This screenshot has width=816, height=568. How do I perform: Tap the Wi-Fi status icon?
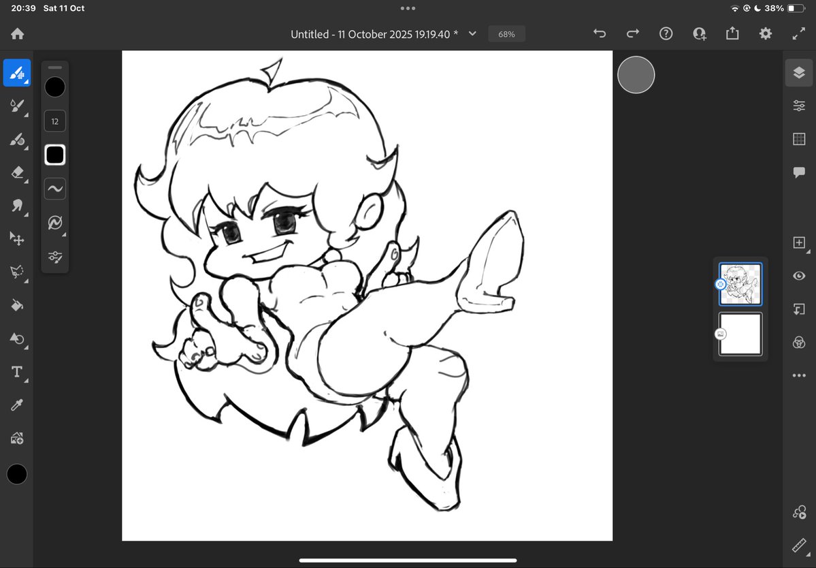coord(734,8)
